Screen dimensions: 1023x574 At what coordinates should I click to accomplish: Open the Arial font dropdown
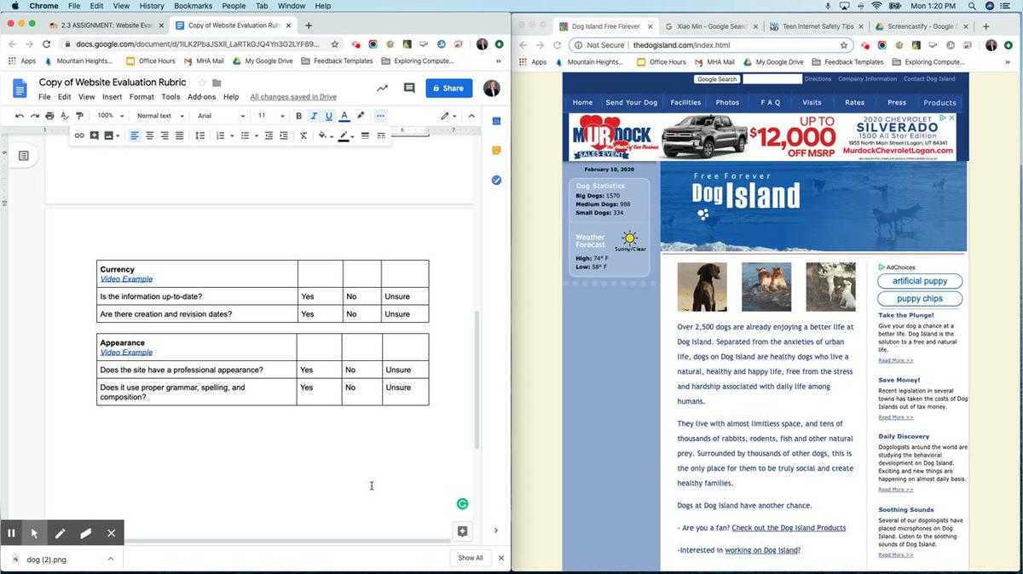point(221,116)
